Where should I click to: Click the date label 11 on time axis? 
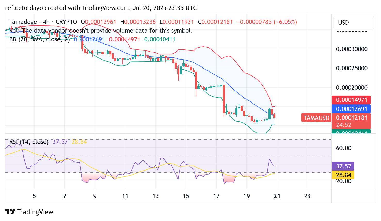click(x=125, y=196)
